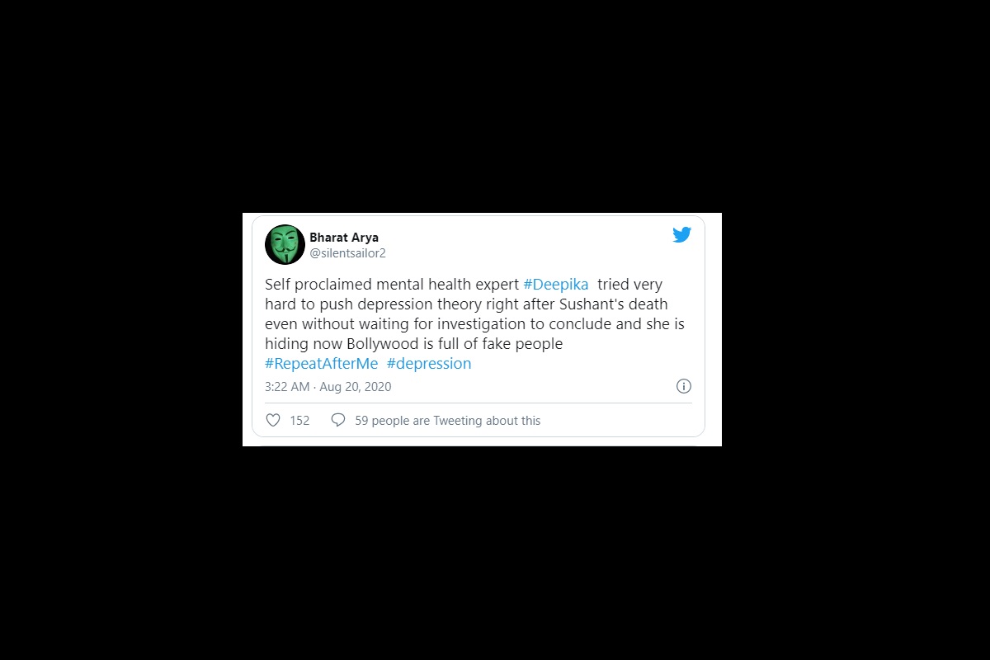
Task: Open the green Guy Fawkes mask avatar
Action: click(x=285, y=245)
